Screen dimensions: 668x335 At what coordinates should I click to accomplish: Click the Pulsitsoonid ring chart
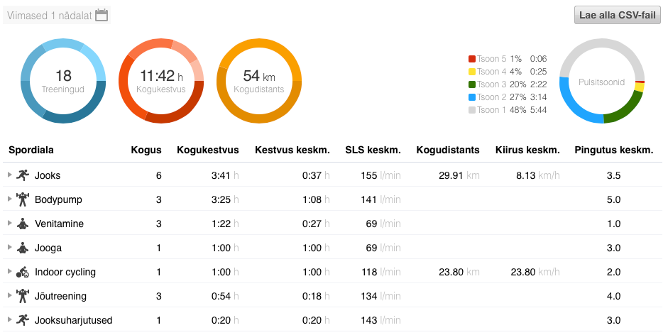point(601,81)
